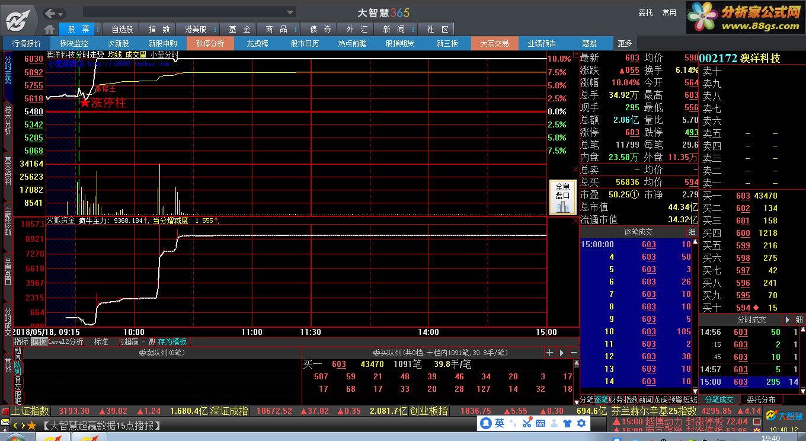Select 主题诊断 vertical side tab

tap(8, 220)
